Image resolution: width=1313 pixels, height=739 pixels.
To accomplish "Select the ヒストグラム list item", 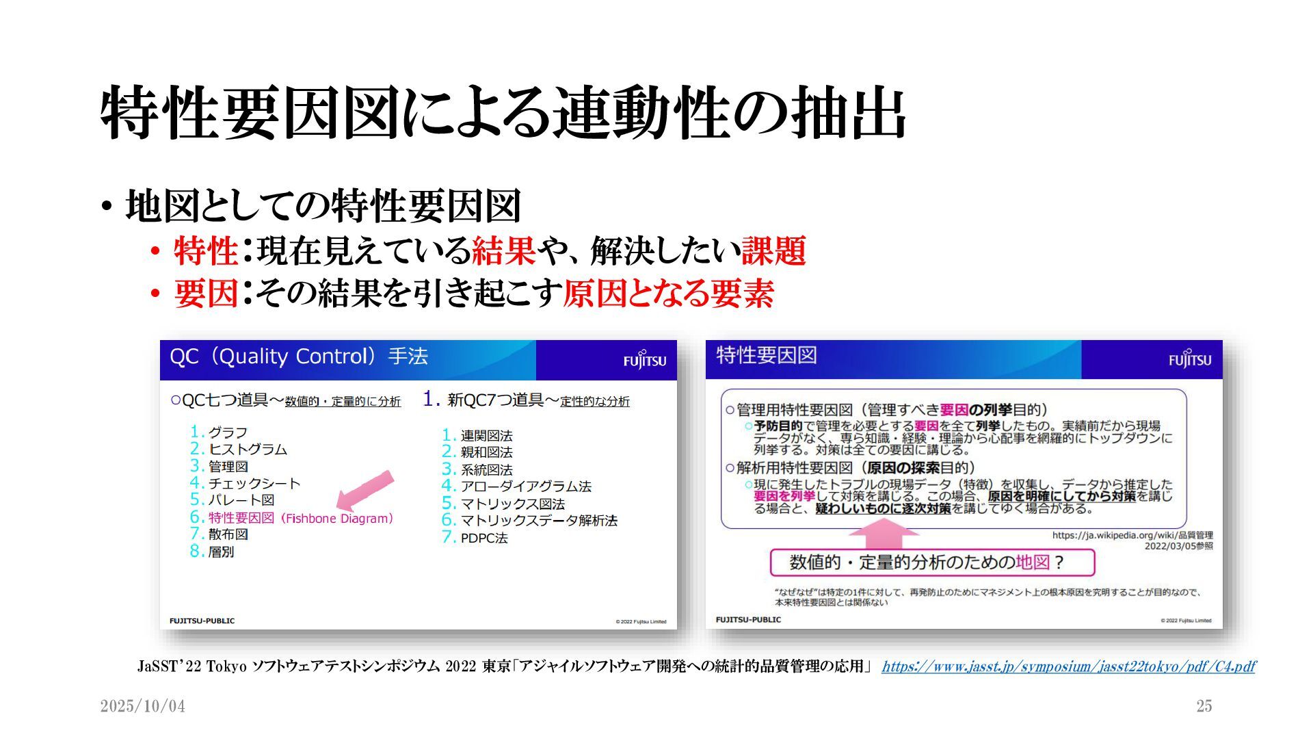I will point(247,450).
